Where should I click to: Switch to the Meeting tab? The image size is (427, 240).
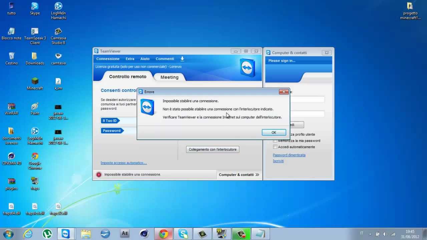[169, 77]
